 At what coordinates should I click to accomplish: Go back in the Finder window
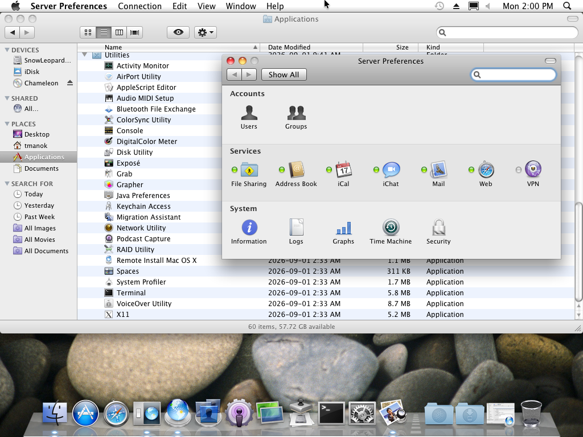(x=13, y=32)
